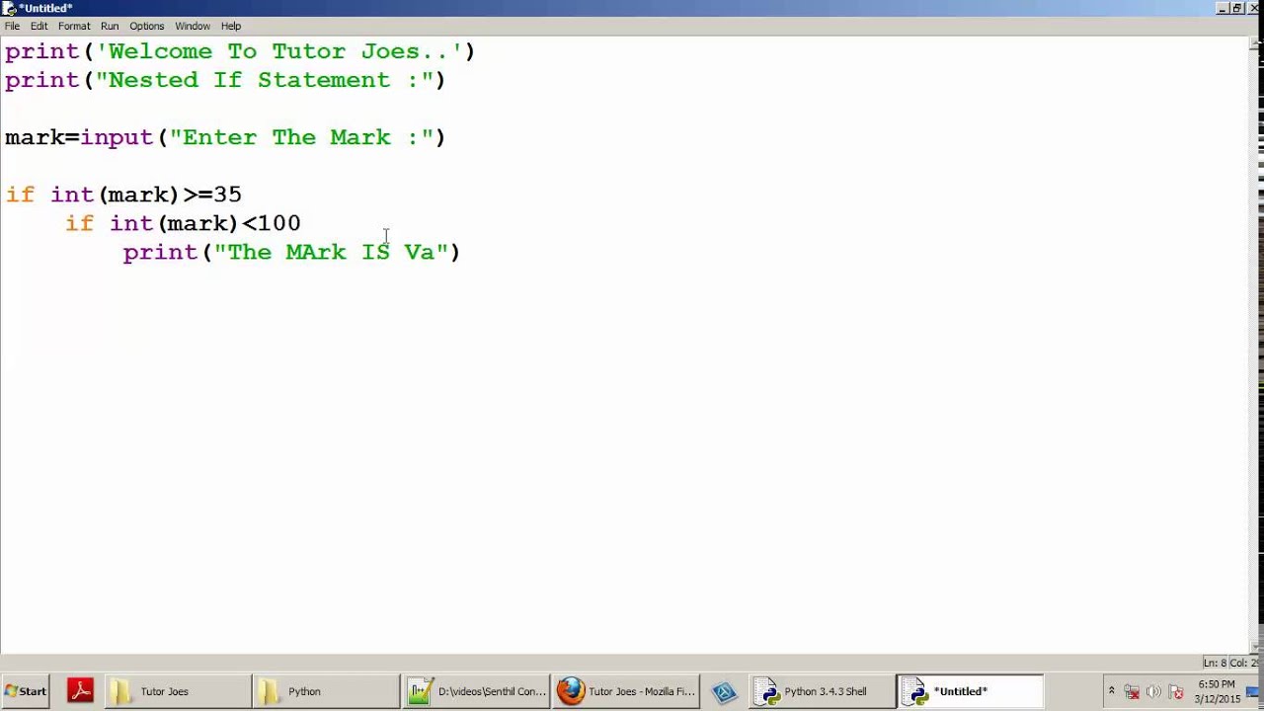Open Adobe Reader from taskbar
This screenshot has height=711, width=1264.
pyautogui.click(x=80, y=691)
